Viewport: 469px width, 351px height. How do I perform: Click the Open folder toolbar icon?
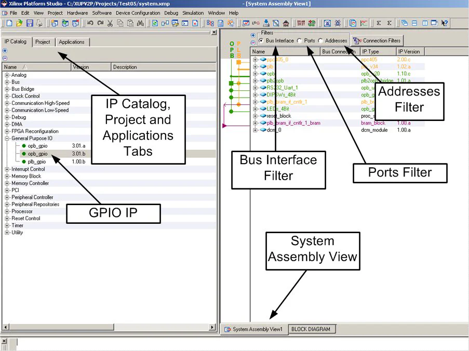19,23
